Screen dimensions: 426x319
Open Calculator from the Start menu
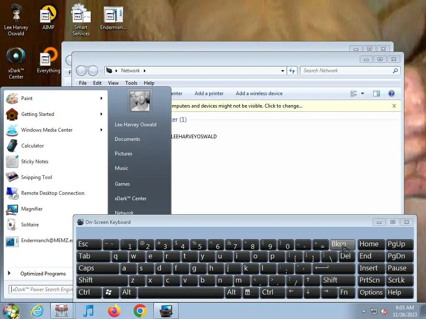[54, 146]
